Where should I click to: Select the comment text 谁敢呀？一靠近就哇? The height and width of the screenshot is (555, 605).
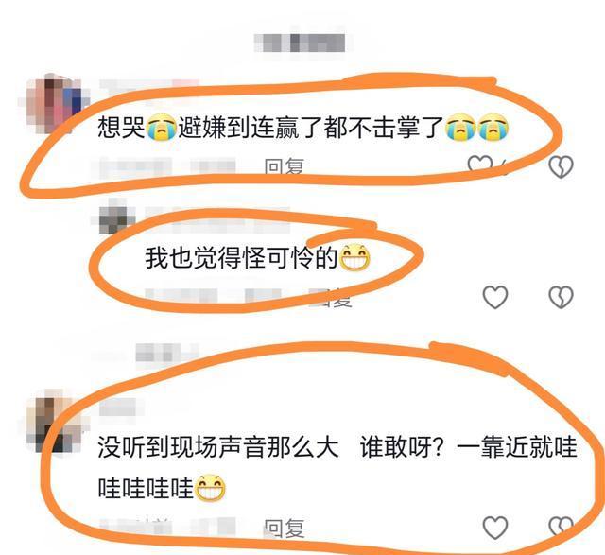[x=469, y=447]
